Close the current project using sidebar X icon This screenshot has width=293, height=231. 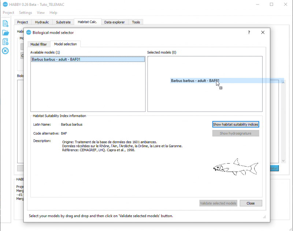5,51
